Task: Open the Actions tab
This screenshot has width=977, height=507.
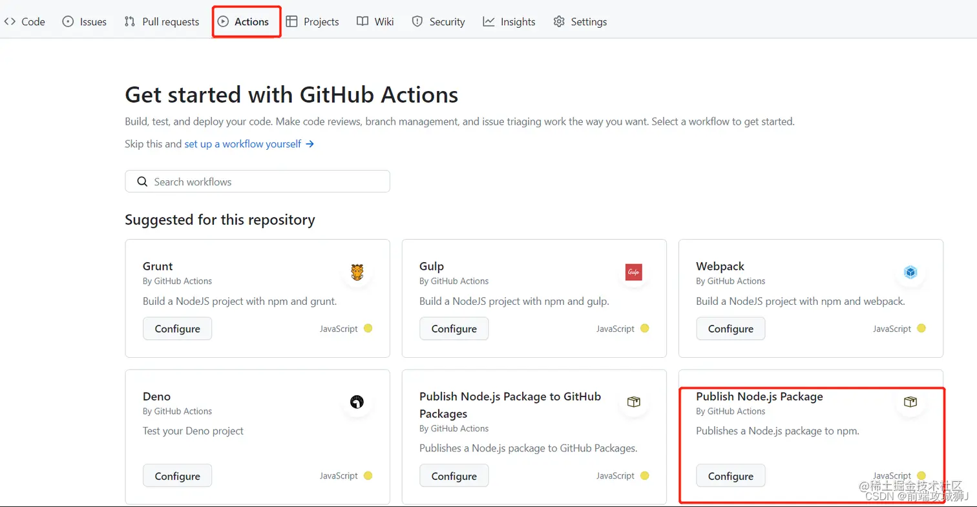Action: pos(244,22)
